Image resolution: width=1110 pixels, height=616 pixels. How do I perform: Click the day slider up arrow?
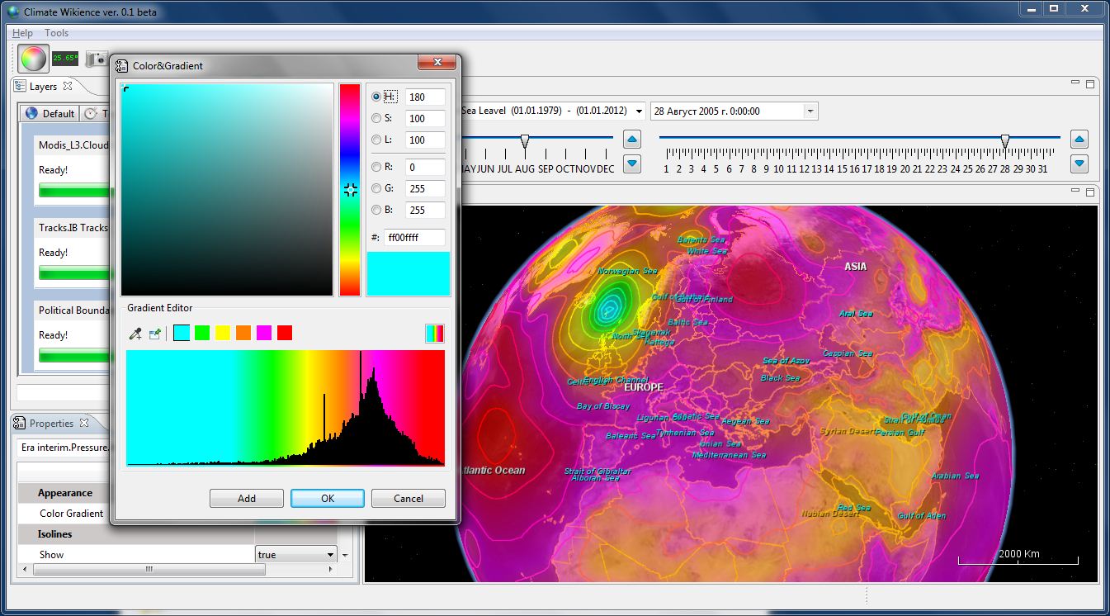click(x=1079, y=140)
